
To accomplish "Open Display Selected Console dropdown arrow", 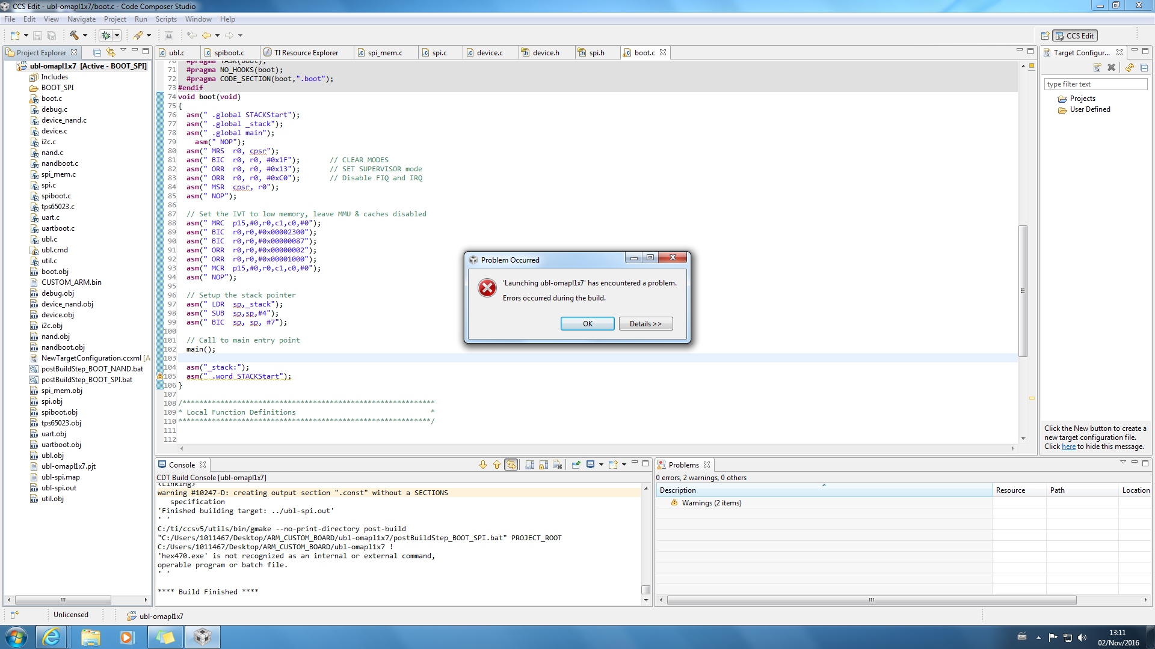I will [601, 465].
